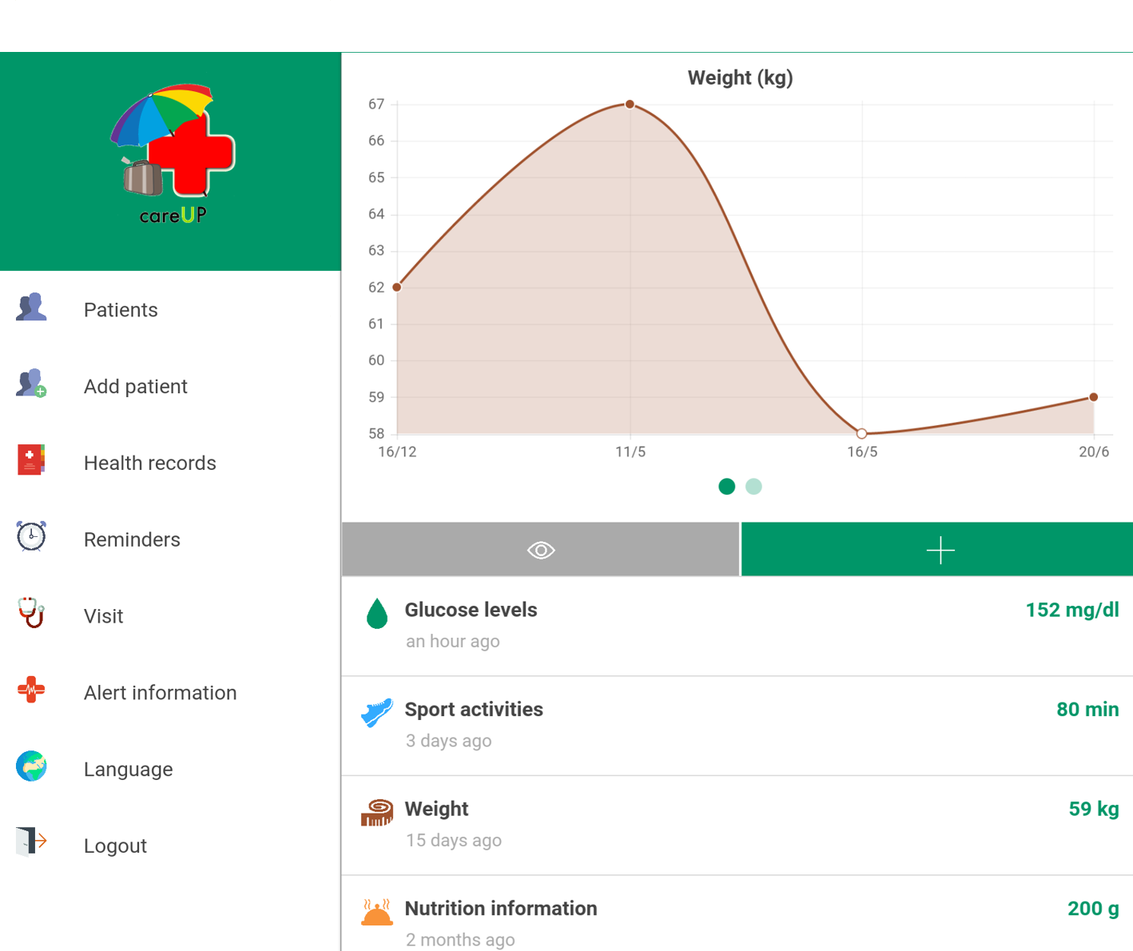
Task: Click the Patients sidebar icon
Action: (31, 308)
